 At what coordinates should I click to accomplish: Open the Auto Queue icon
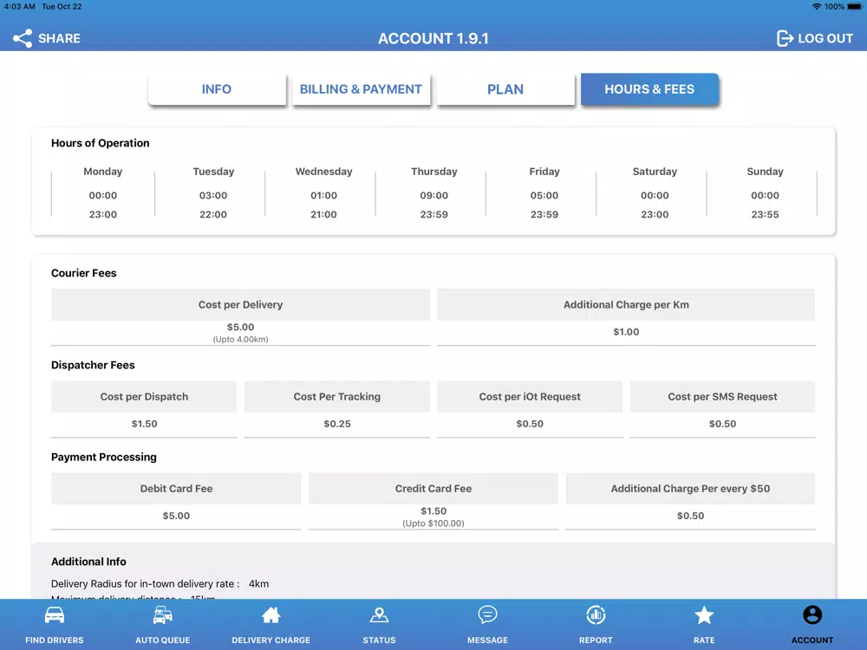click(163, 614)
